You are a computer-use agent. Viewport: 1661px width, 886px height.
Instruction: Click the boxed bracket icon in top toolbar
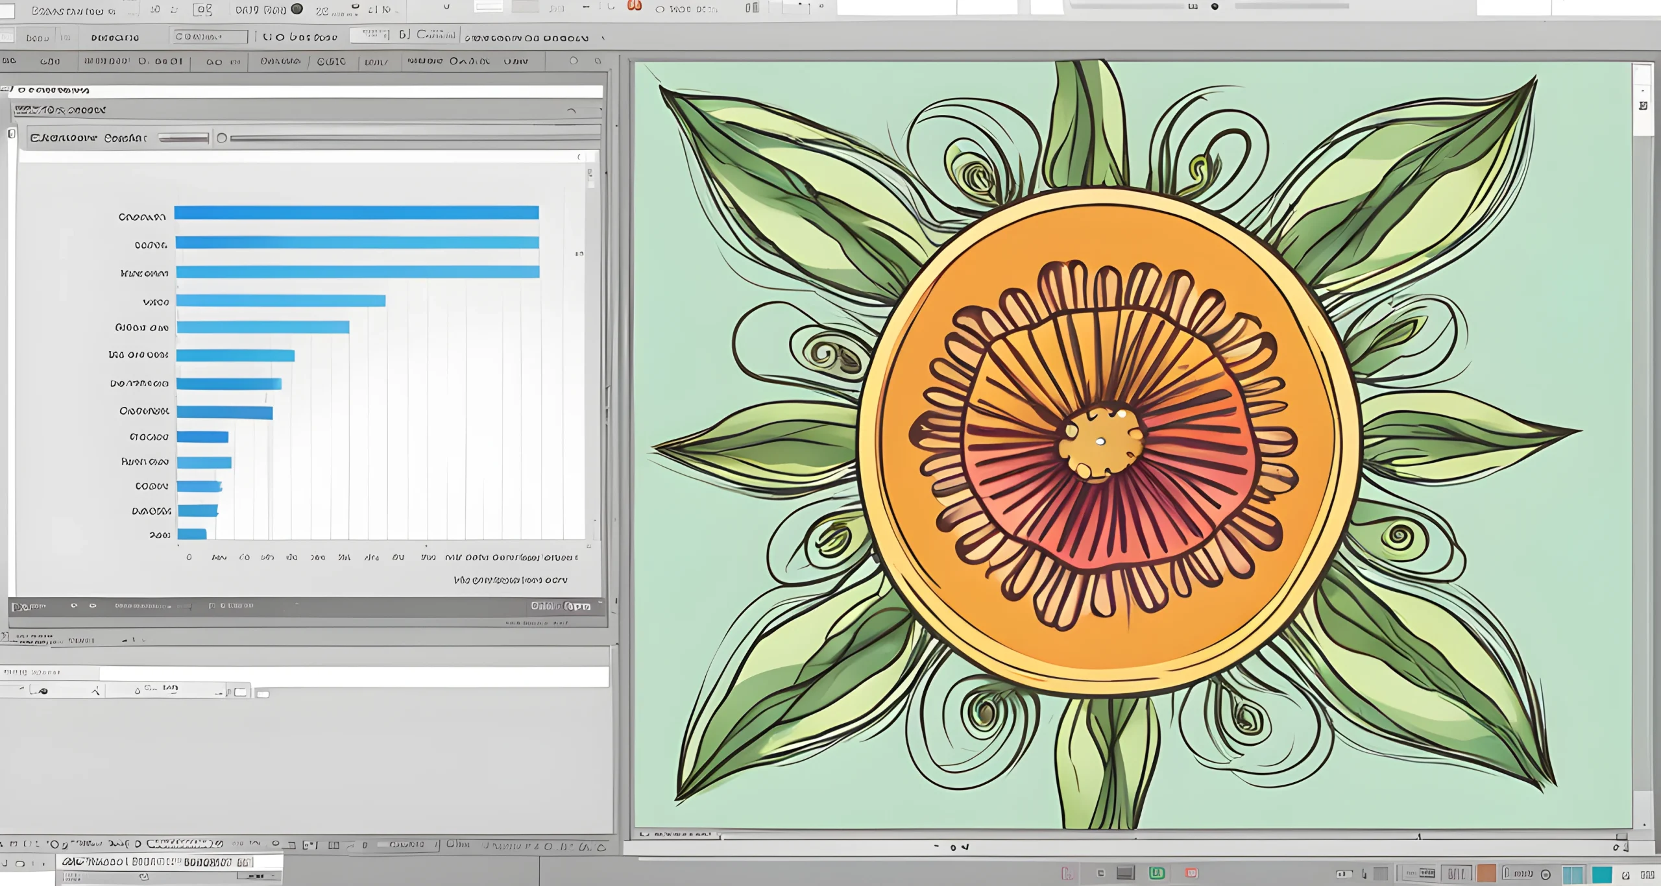tap(203, 10)
